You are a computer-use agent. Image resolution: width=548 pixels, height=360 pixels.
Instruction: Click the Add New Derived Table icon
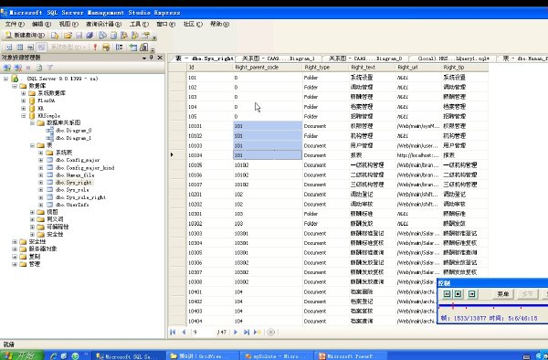143,48
